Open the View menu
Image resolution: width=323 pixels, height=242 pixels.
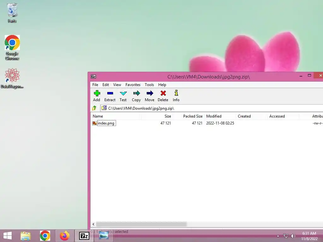point(117,84)
